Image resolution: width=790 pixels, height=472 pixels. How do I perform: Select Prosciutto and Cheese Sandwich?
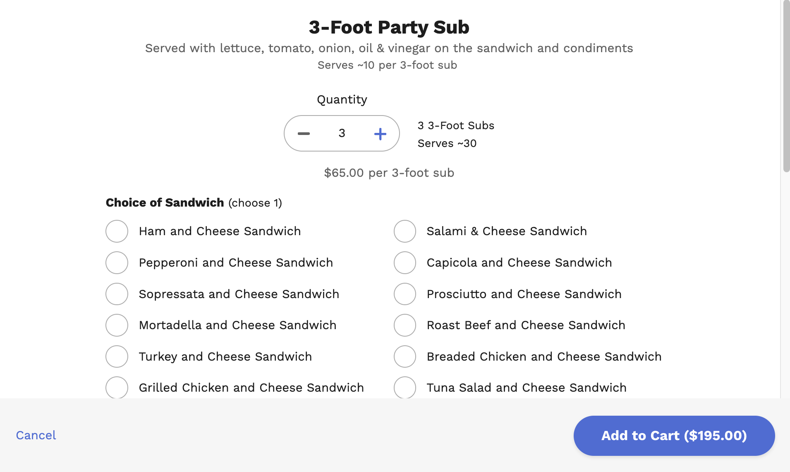(405, 294)
